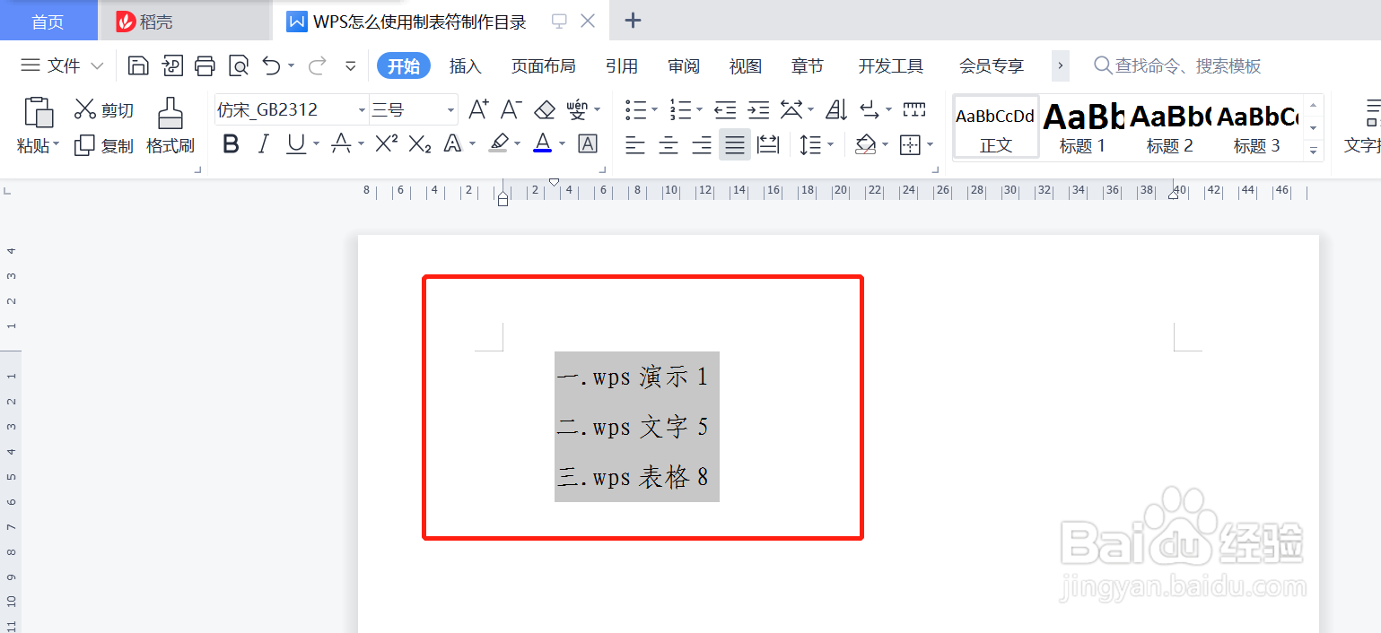This screenshot has width=1381, height=633.
Task: Expand underline style dropdown arrow
Action: (317, 144)
